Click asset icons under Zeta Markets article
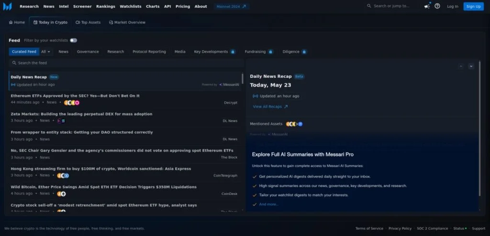The width and height of the screenshot is (490, 236). point(61,121)
